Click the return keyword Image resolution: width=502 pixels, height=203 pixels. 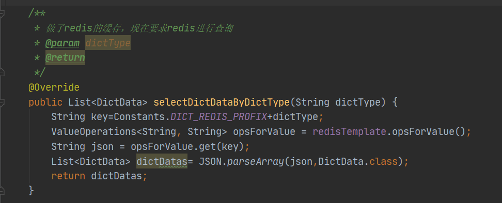click(68, 176)
